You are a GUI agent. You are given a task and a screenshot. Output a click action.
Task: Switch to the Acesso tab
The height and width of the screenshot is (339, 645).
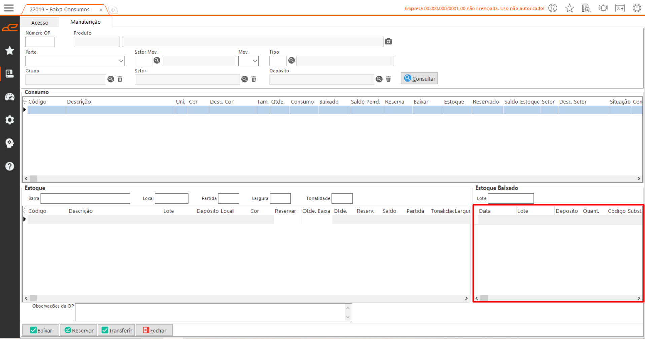pos(40,22)
